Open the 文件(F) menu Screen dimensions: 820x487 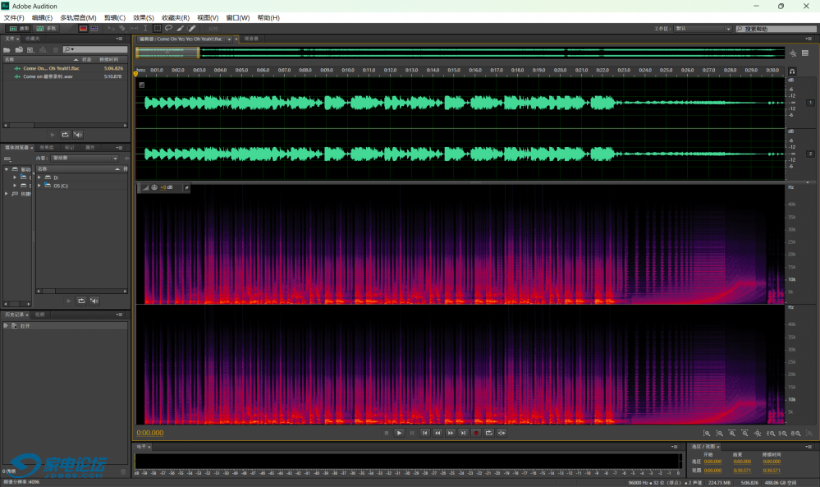[14, 18]
